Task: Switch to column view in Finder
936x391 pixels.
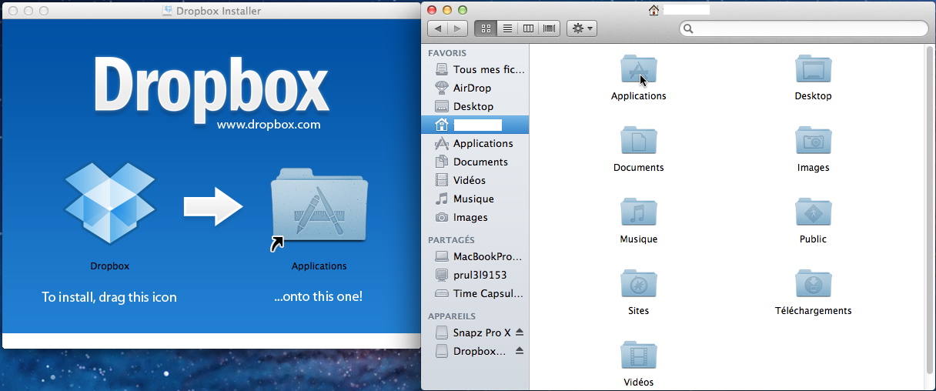Action: tap(528, 28)
